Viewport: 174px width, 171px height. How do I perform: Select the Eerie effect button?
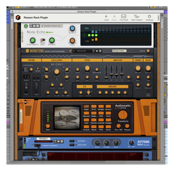108,127
